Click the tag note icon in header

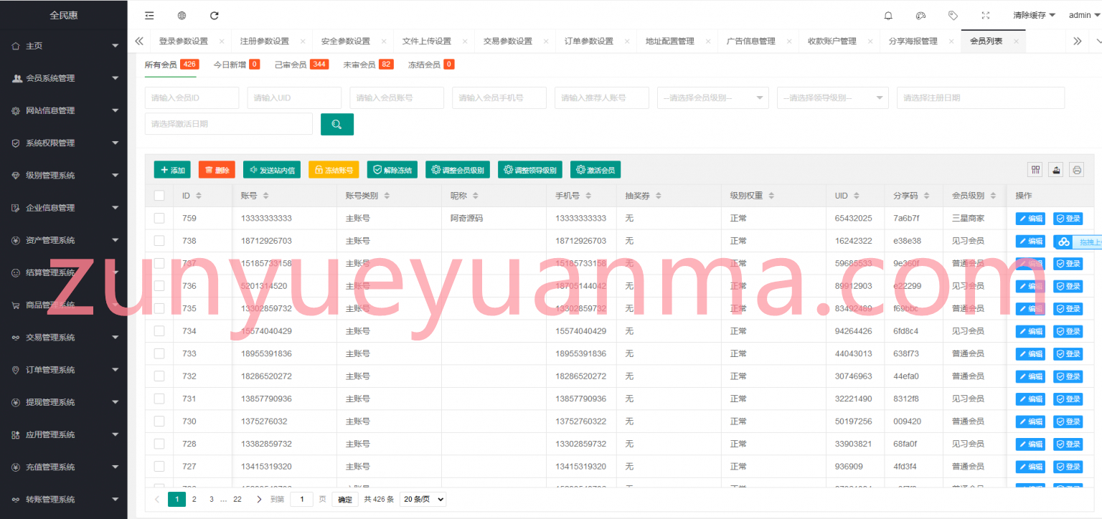click(x=953, y=15)
